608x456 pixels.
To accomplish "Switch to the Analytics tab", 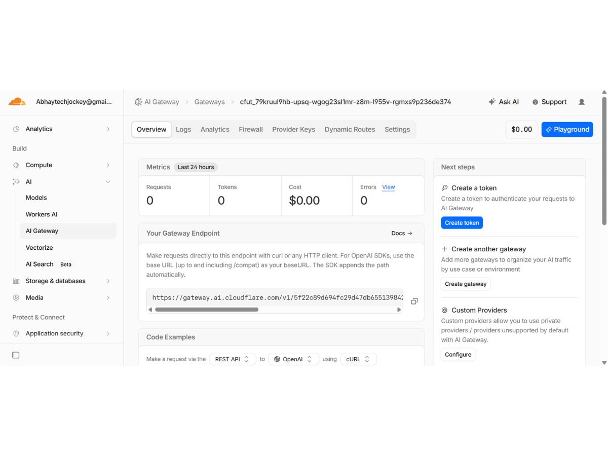I will pos(215,130).
